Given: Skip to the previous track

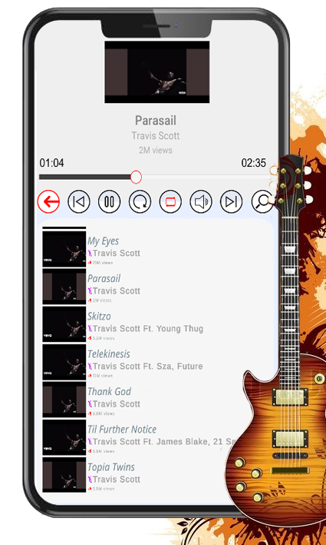Looking at the screenshot, I should 79,201.
